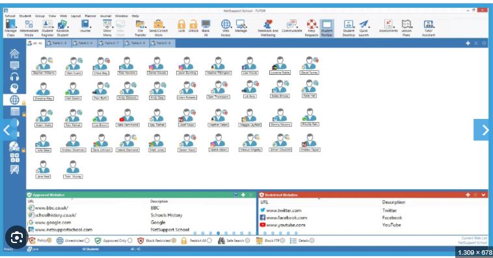Enable the Block FTP option

(282, 240)
